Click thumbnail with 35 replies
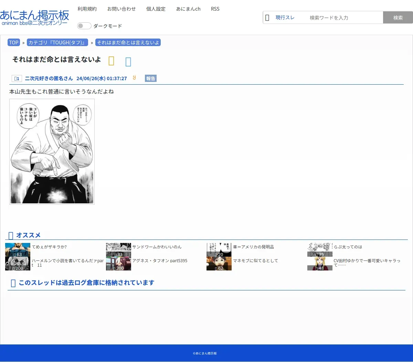413x362 pixels. [x=320, y=250]
